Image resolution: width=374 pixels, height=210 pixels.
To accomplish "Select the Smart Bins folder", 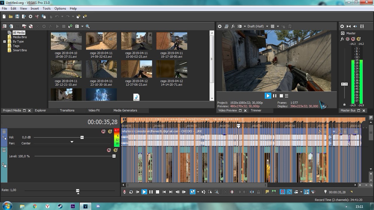I will pyautogui.click(x=20, y=50).
